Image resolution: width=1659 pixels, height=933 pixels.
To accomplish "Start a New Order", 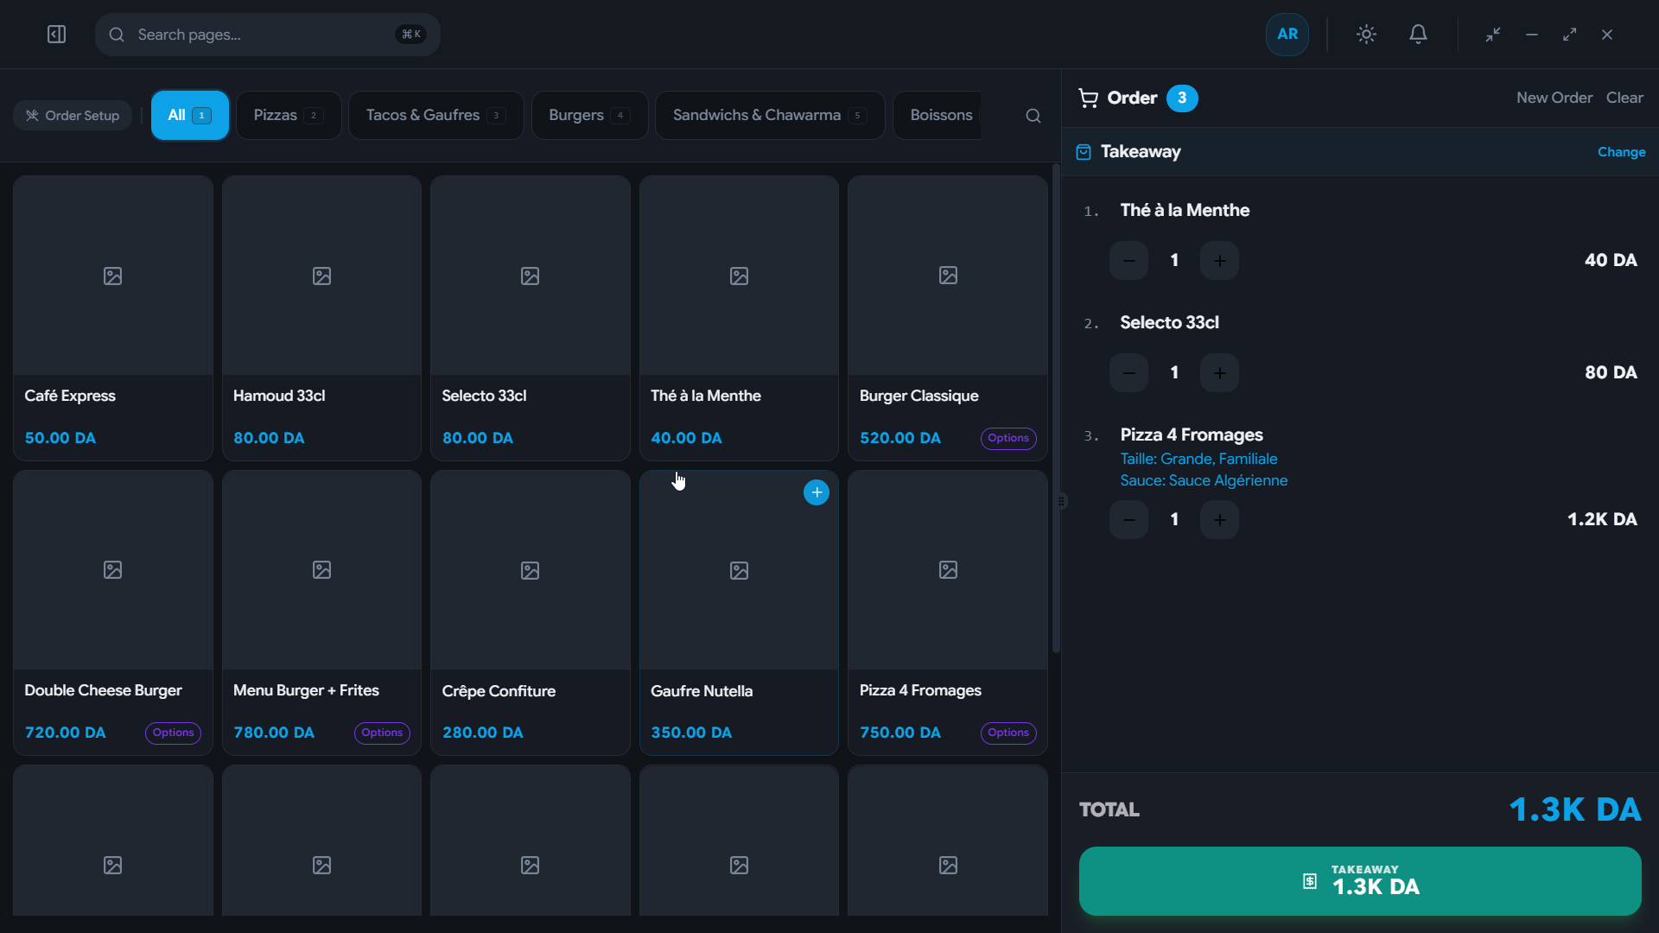I will tap(1554, 98).
